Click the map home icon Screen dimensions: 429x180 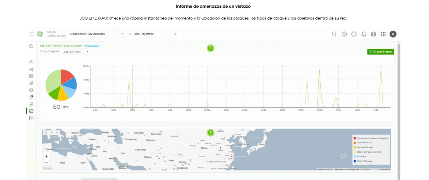click(x=46, y=132)
